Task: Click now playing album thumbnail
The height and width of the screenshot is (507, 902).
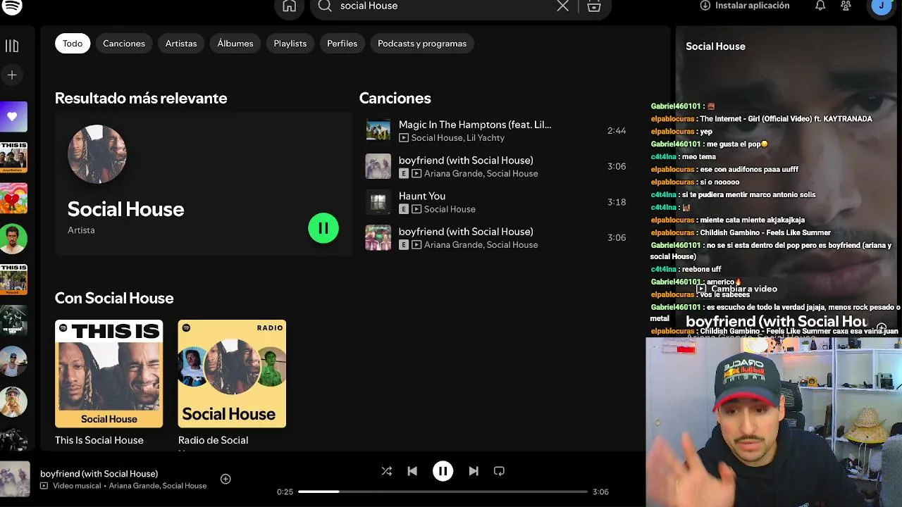Action: (x=15, y=480)
